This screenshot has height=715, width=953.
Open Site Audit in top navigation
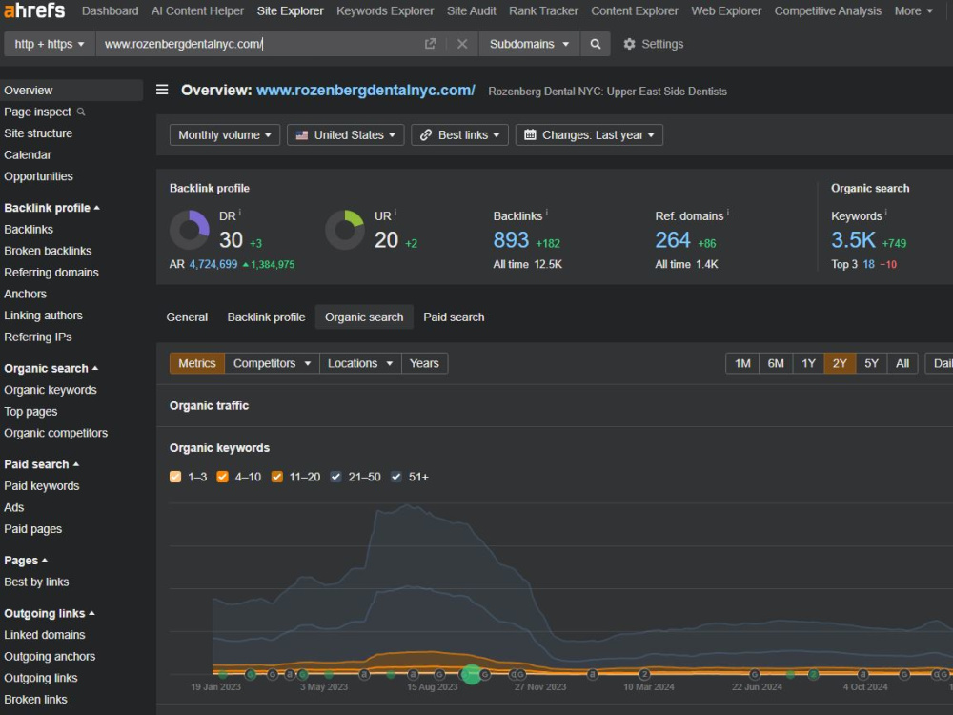[472, 10]
